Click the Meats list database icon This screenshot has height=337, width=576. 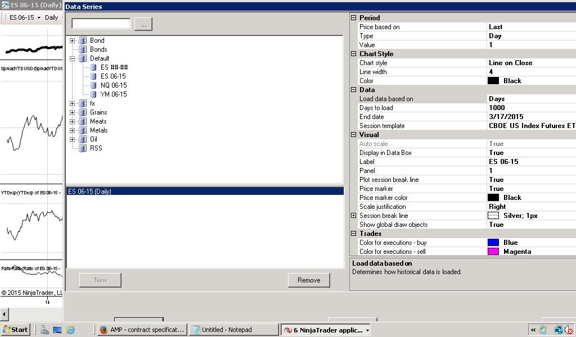[83, 121]
